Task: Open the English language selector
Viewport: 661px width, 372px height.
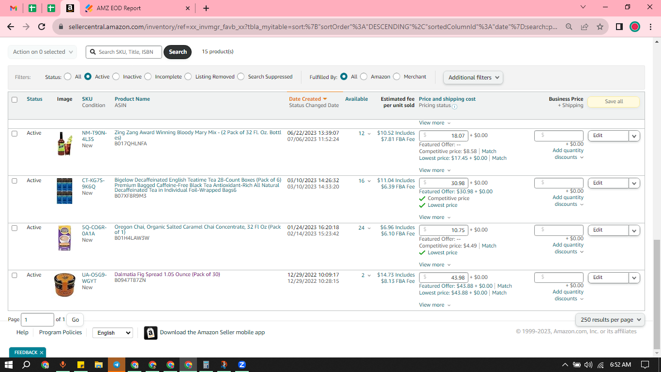Action: [113, 333]
